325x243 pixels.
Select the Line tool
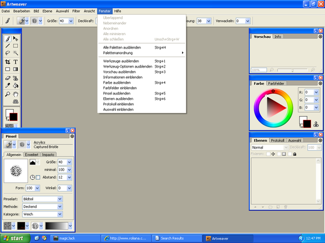tap(8, 46)
